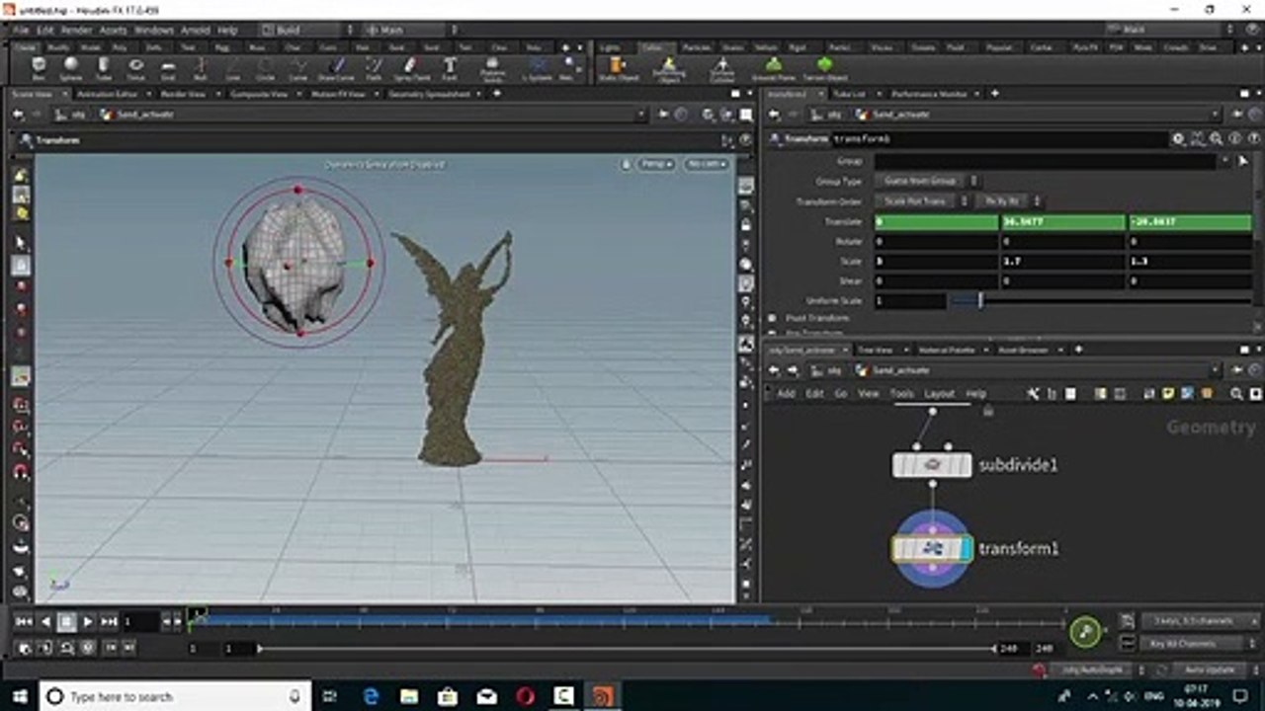Screen dimensions: 1265x711
Task: Select the Spray Paint shelf tool
Action: (411, 68)
